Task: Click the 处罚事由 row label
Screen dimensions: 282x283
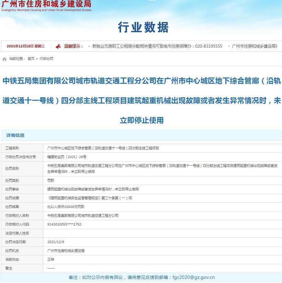Action: click(12, 189)
